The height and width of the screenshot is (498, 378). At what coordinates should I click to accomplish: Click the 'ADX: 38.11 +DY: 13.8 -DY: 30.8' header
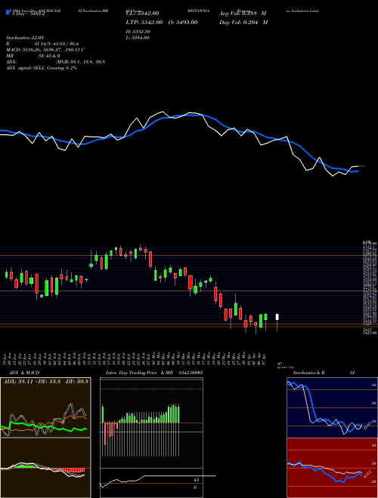coord(45,381)
